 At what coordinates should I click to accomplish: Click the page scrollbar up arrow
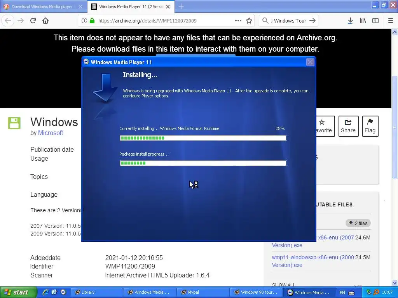coord(395,32)
